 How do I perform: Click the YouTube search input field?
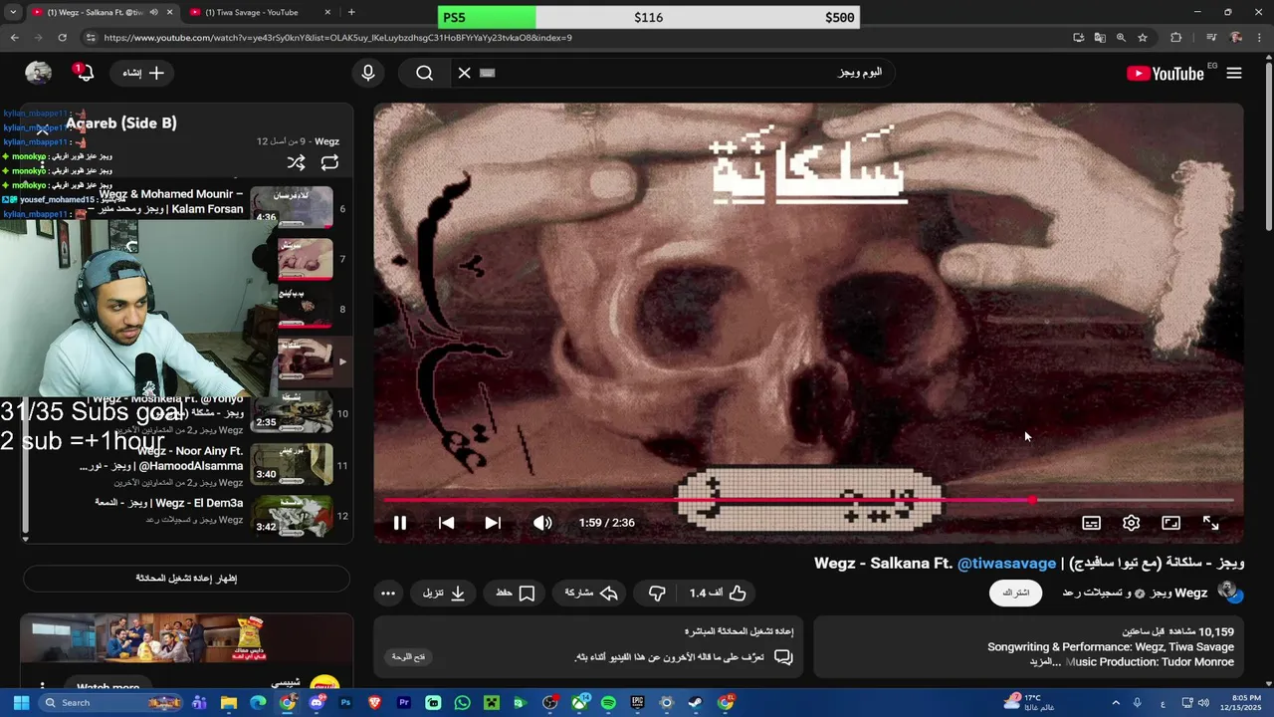(687, 73)
